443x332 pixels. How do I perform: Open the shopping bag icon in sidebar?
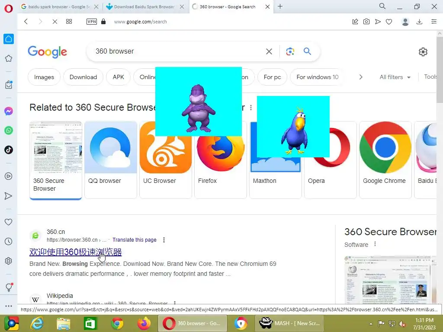point(9,84)
